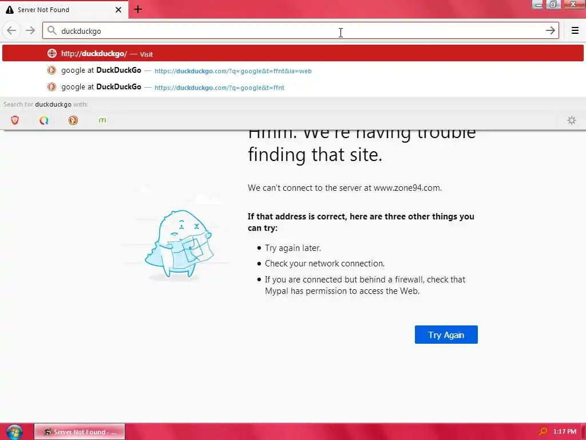
Task: Search with the DuckDuckGo one-off icon
Action: (73, 120)
